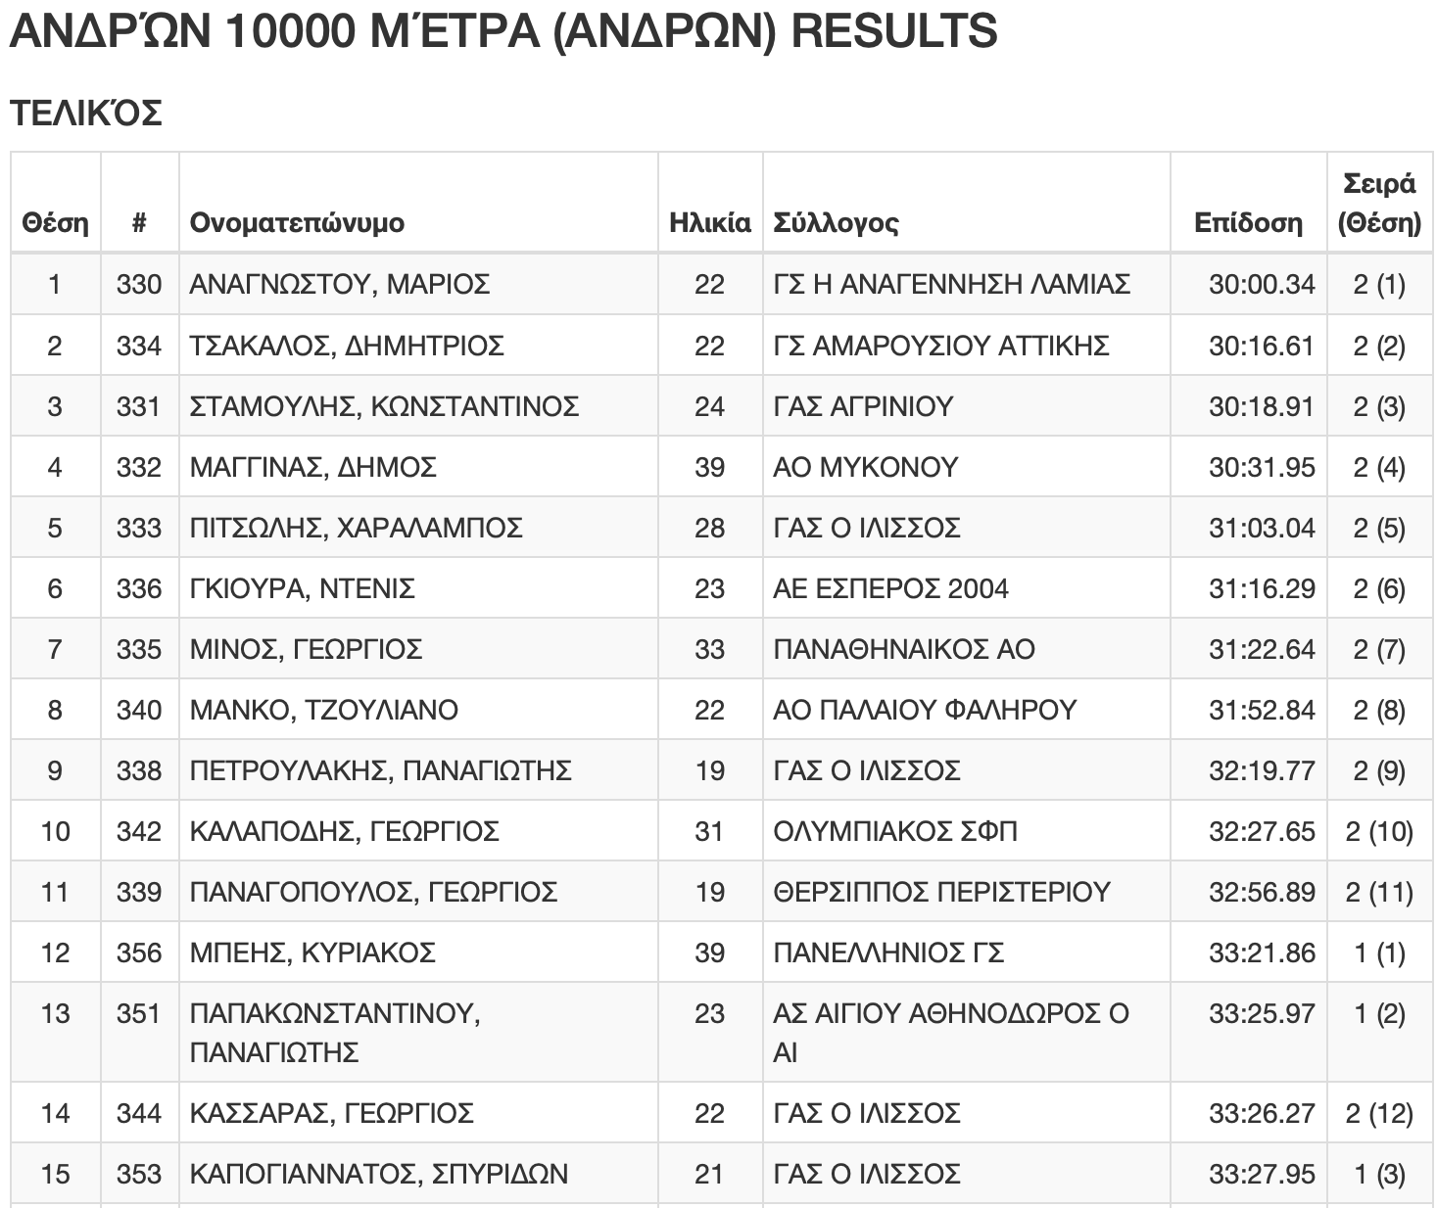Viewport: 1436px width, 1208px height.
Task: Click the name ΠΑΠΑΚΩΝΣΤΑΝΤΙΝΟΥ, ΠΑΝΑΓΙΩΤΗΣ
Action: 335,1033
